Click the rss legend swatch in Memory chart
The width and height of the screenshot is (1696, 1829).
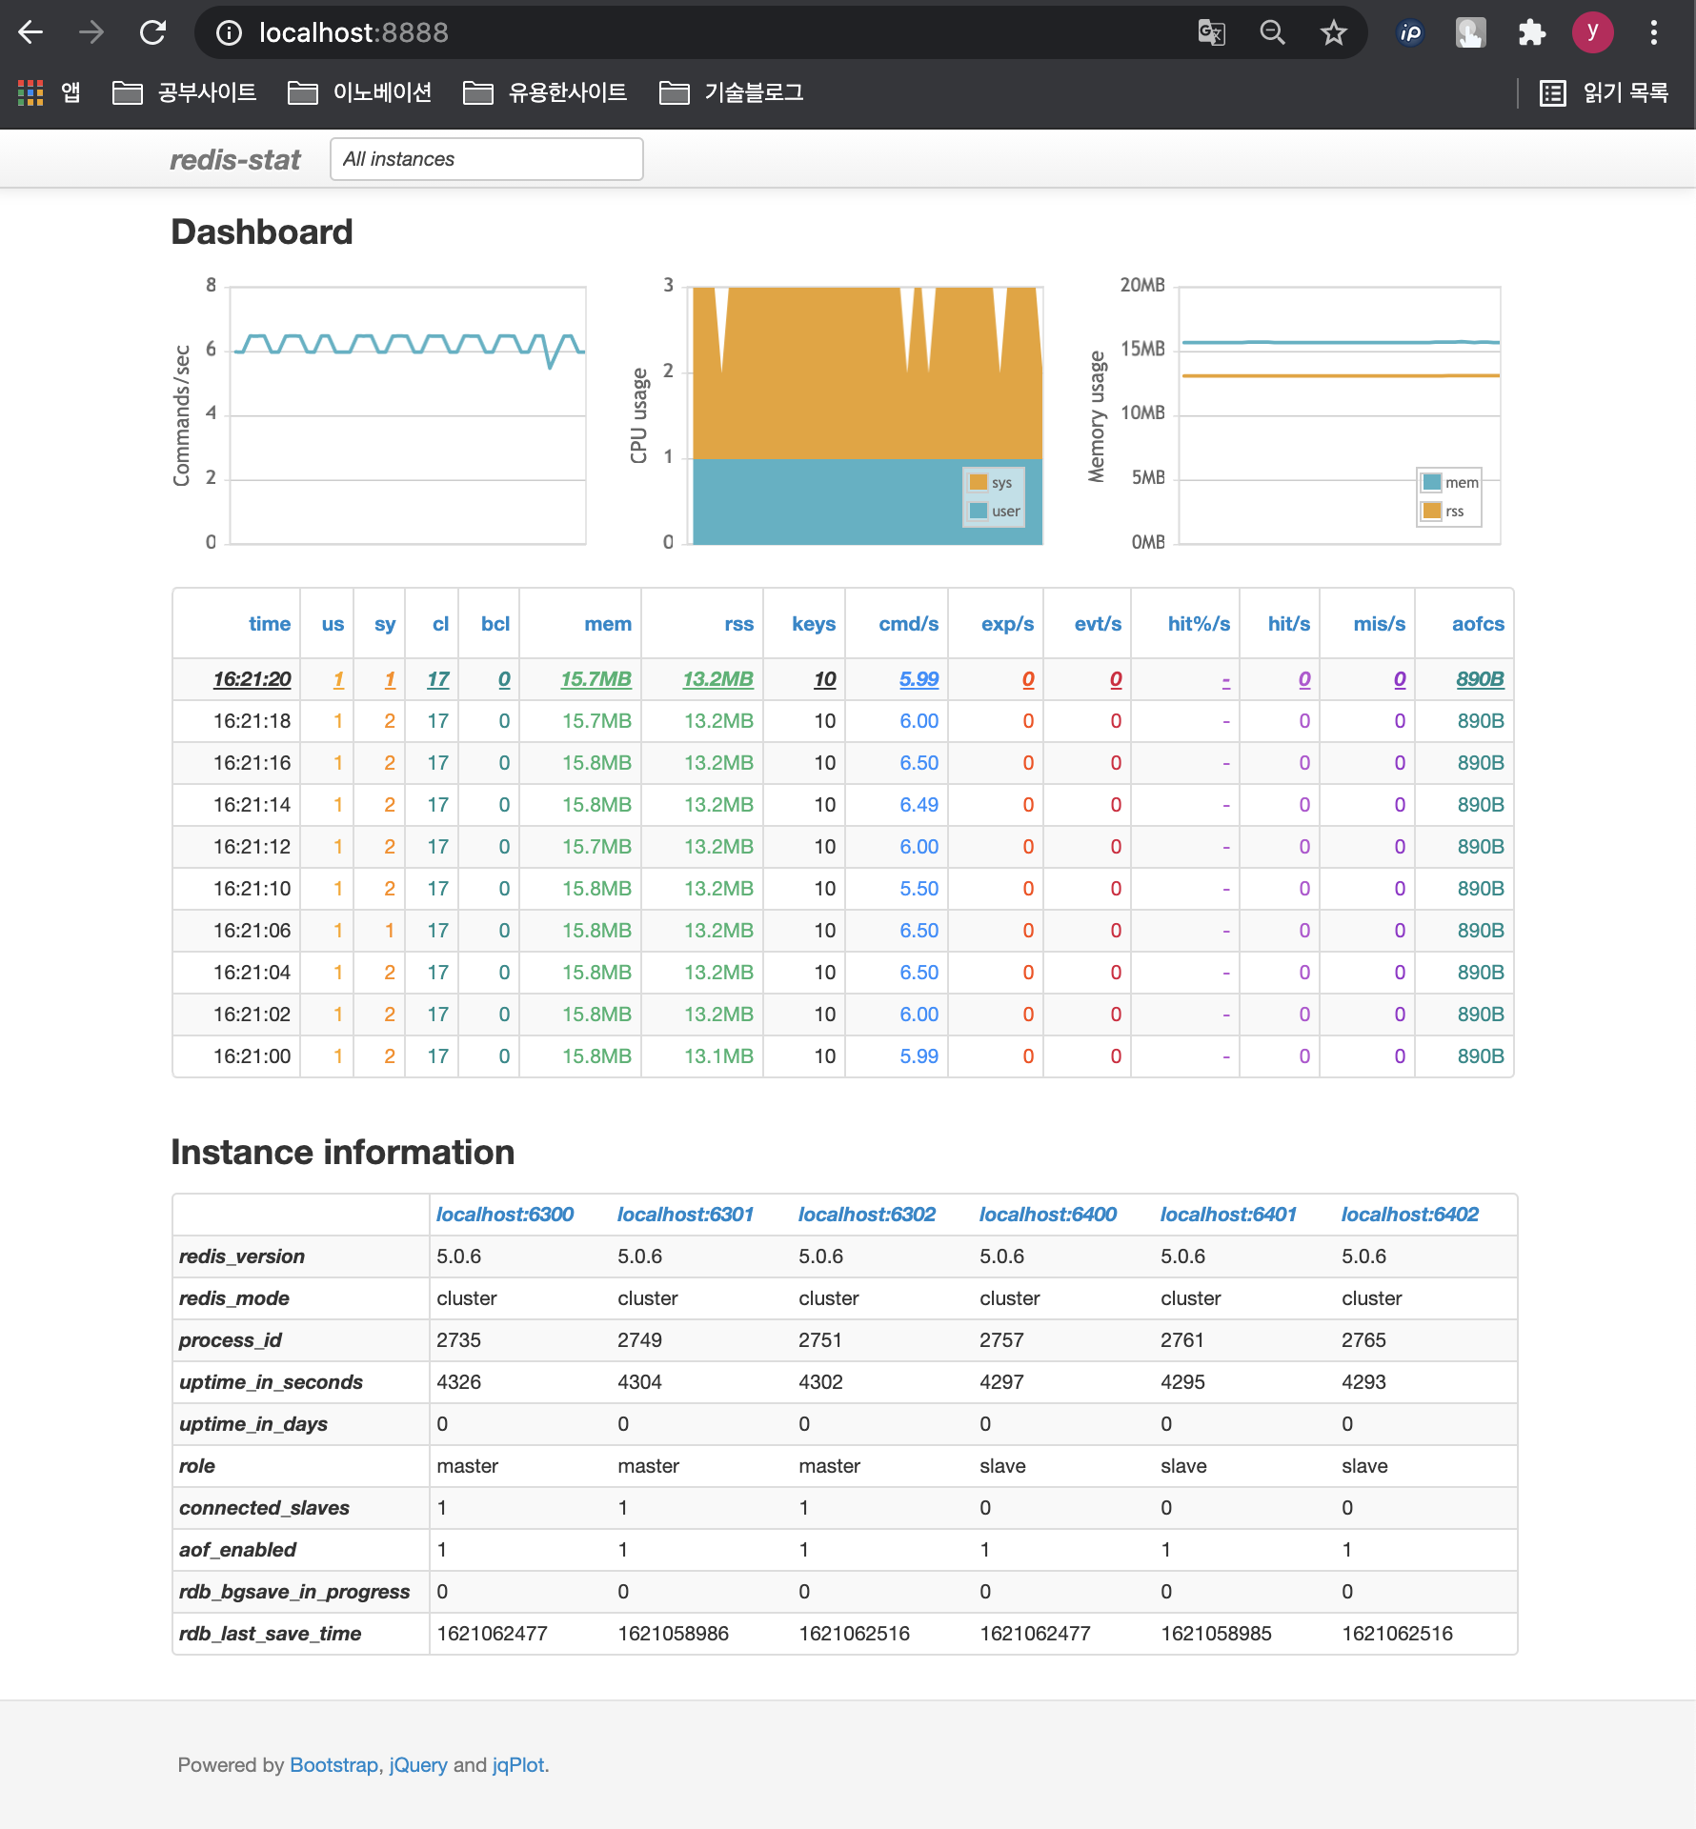(x=1431, y=511)
